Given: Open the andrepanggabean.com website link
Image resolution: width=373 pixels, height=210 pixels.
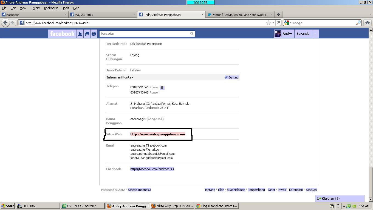Looking at the screenshot, I should [158, 134].
